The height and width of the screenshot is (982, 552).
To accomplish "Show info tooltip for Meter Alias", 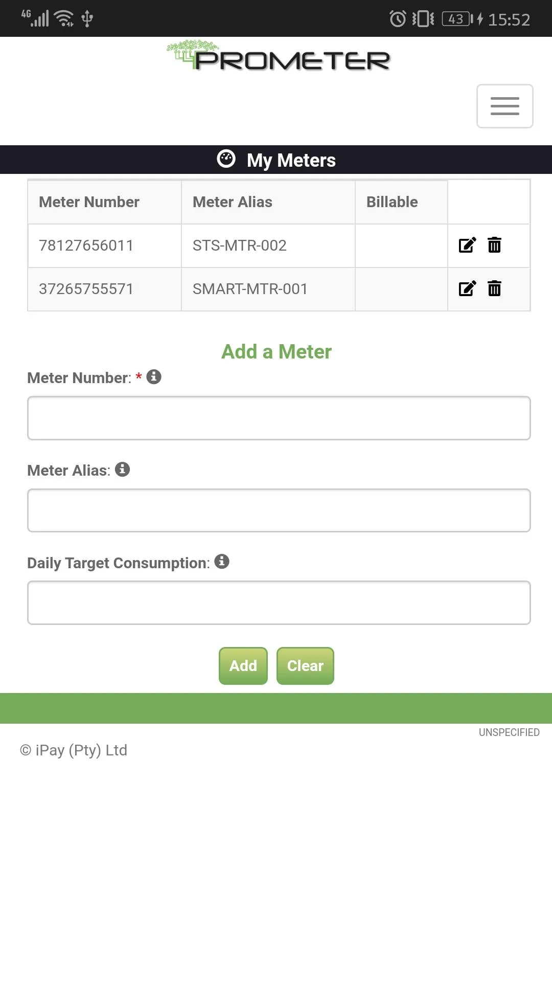I will coord(122,469).
